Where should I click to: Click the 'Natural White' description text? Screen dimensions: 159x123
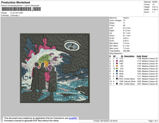click(x=130, y=81)
